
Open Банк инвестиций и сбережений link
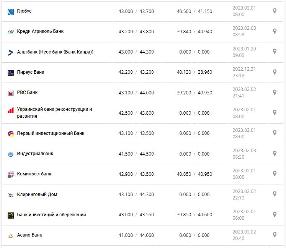point(51,215)
